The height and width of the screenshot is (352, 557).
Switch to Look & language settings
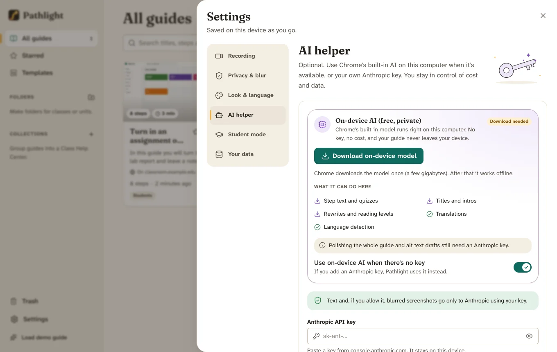click(x=248, y=95)
